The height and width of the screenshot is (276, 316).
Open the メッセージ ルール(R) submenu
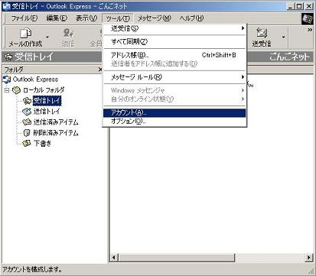point(174,77)
